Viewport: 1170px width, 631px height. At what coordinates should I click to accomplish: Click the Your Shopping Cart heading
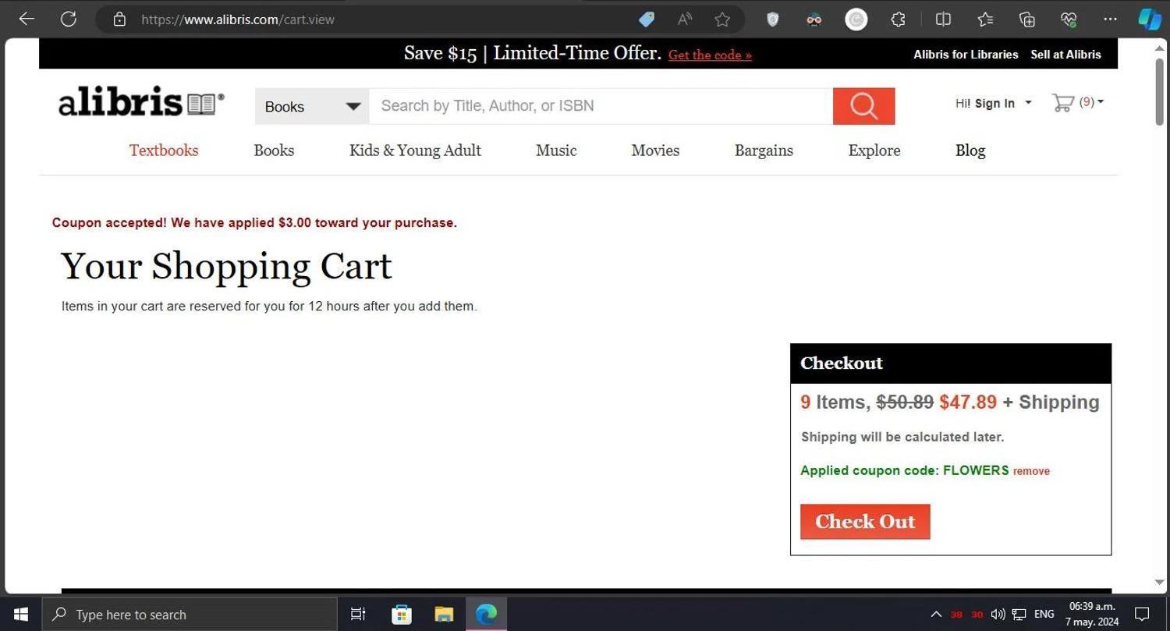pos(226,267)
